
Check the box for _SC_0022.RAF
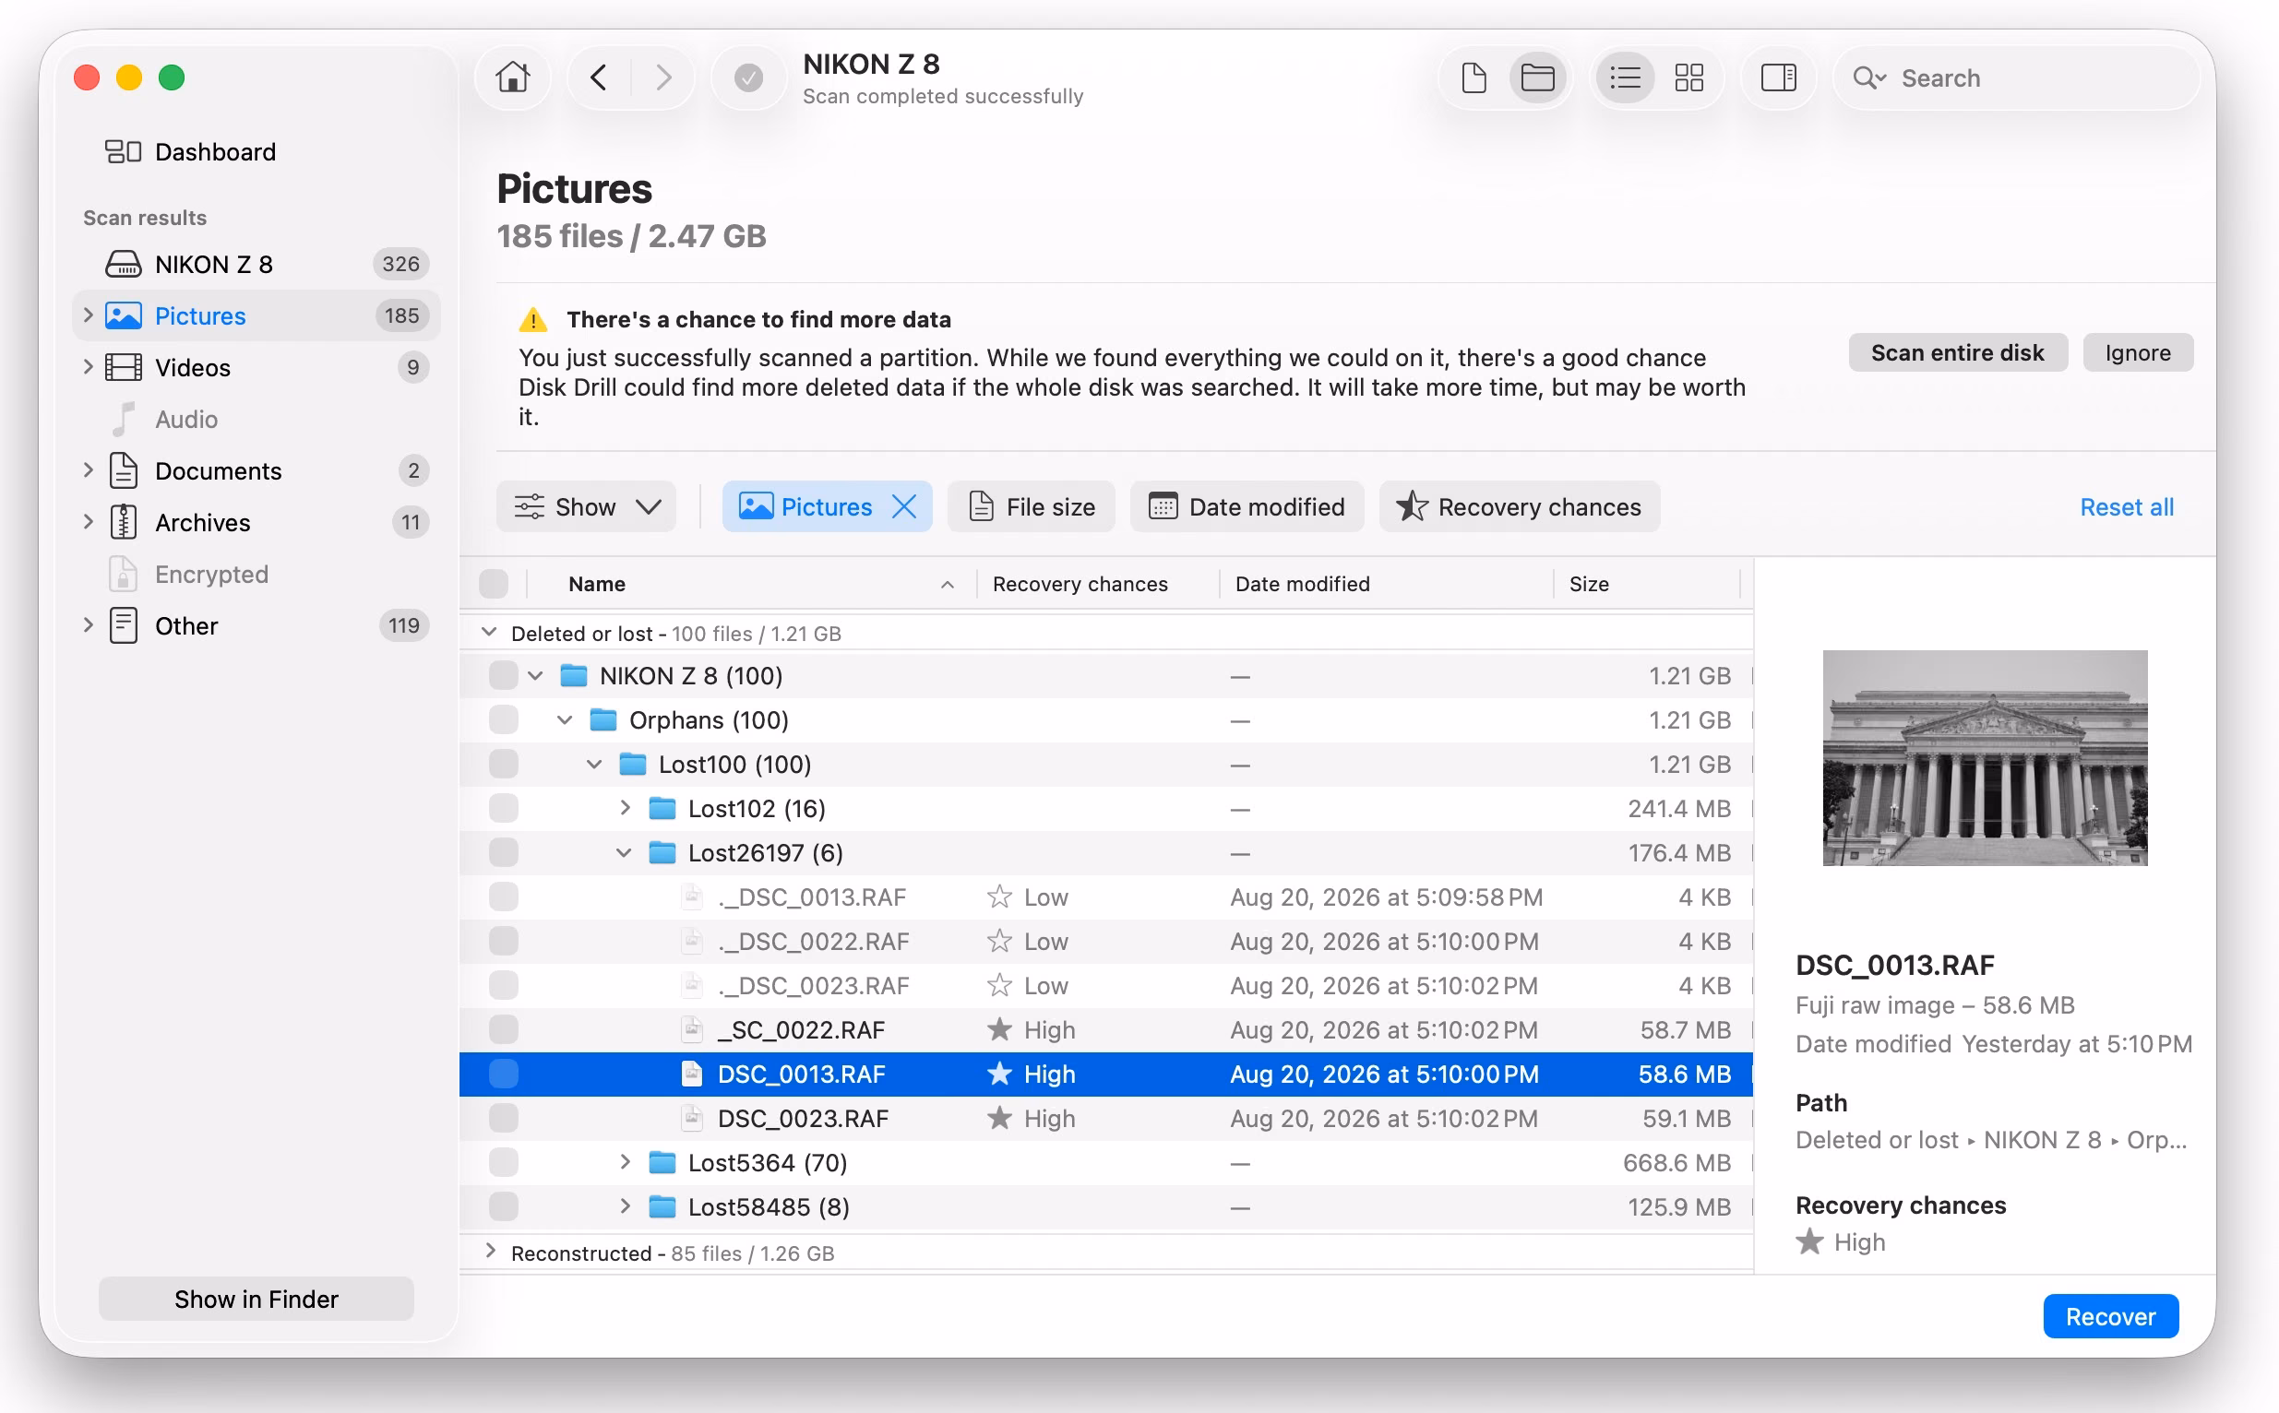coord(504,1030)
